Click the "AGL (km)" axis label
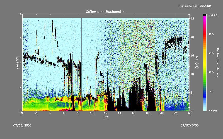Image resolution: width=223 pixels, height=139 pixels. (17, 62)
